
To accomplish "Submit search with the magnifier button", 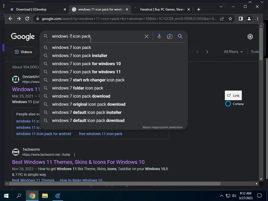I will (x=180, y=36).
